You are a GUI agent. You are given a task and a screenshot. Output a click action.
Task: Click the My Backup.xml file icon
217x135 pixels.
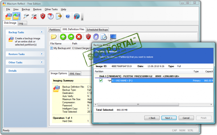[52, 48]
